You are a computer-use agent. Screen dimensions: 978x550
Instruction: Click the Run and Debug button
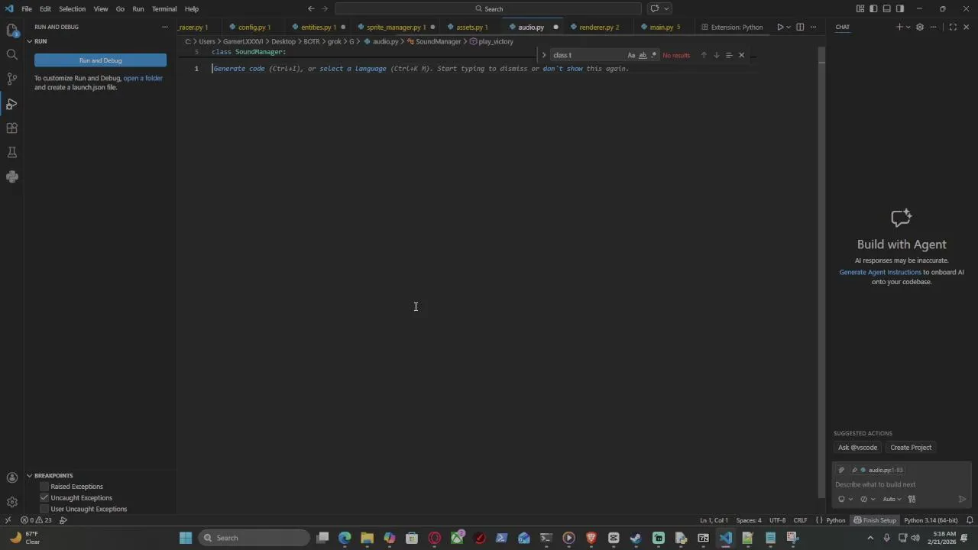[x=100, y=60]
